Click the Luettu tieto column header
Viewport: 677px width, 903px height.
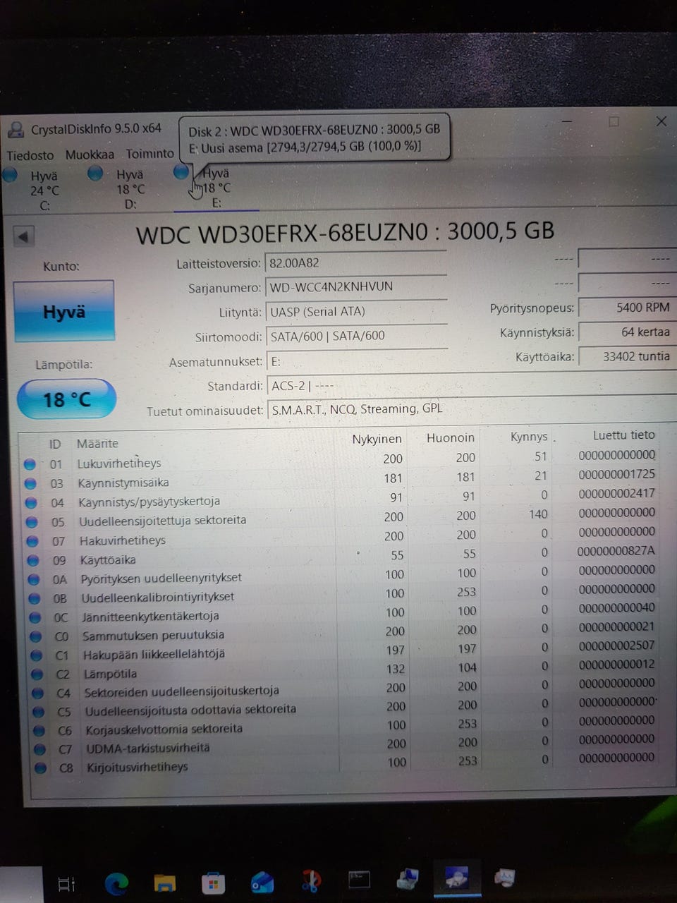tap(623, 435)
